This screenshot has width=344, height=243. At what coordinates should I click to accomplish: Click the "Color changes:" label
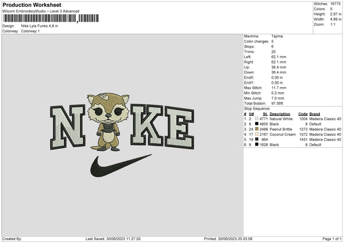pyautogui.click(x=256, y=41)
